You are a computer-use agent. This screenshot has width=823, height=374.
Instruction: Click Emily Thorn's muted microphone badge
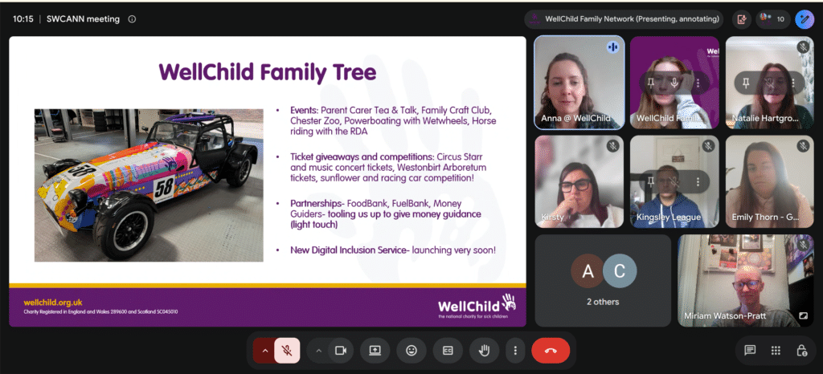point(803,146)
